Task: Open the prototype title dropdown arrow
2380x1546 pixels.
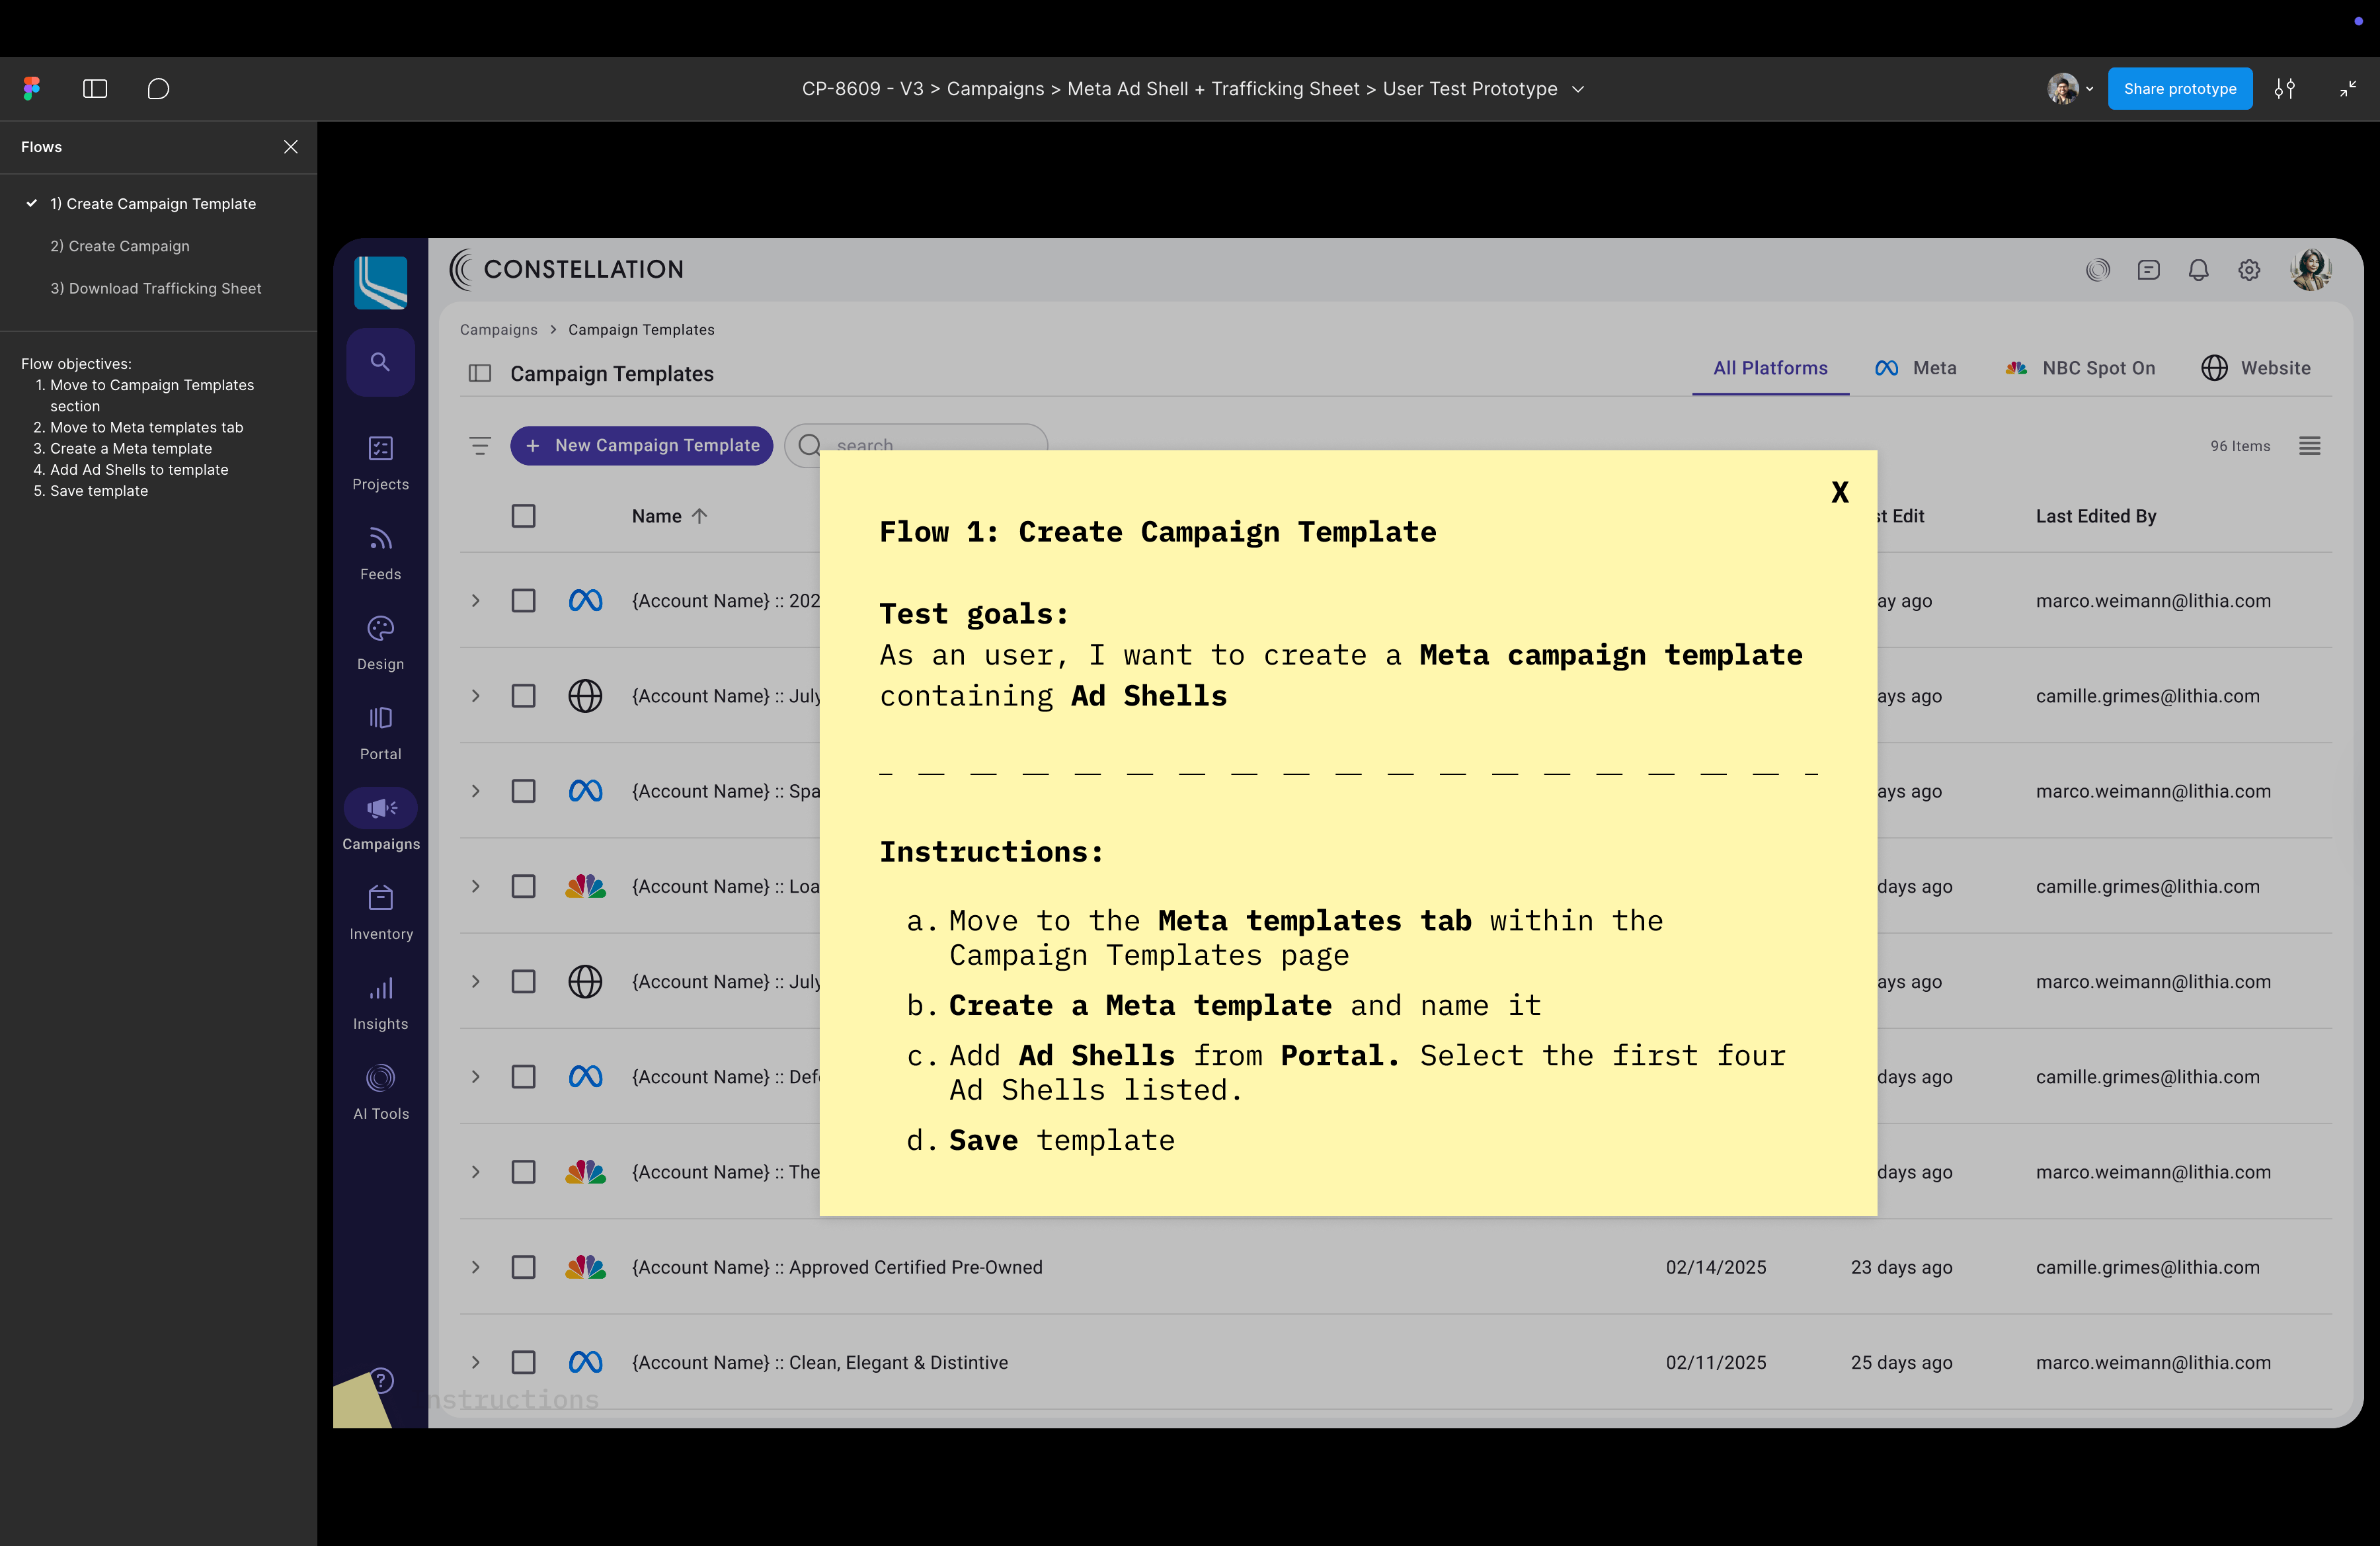Action: point(1578,89)
